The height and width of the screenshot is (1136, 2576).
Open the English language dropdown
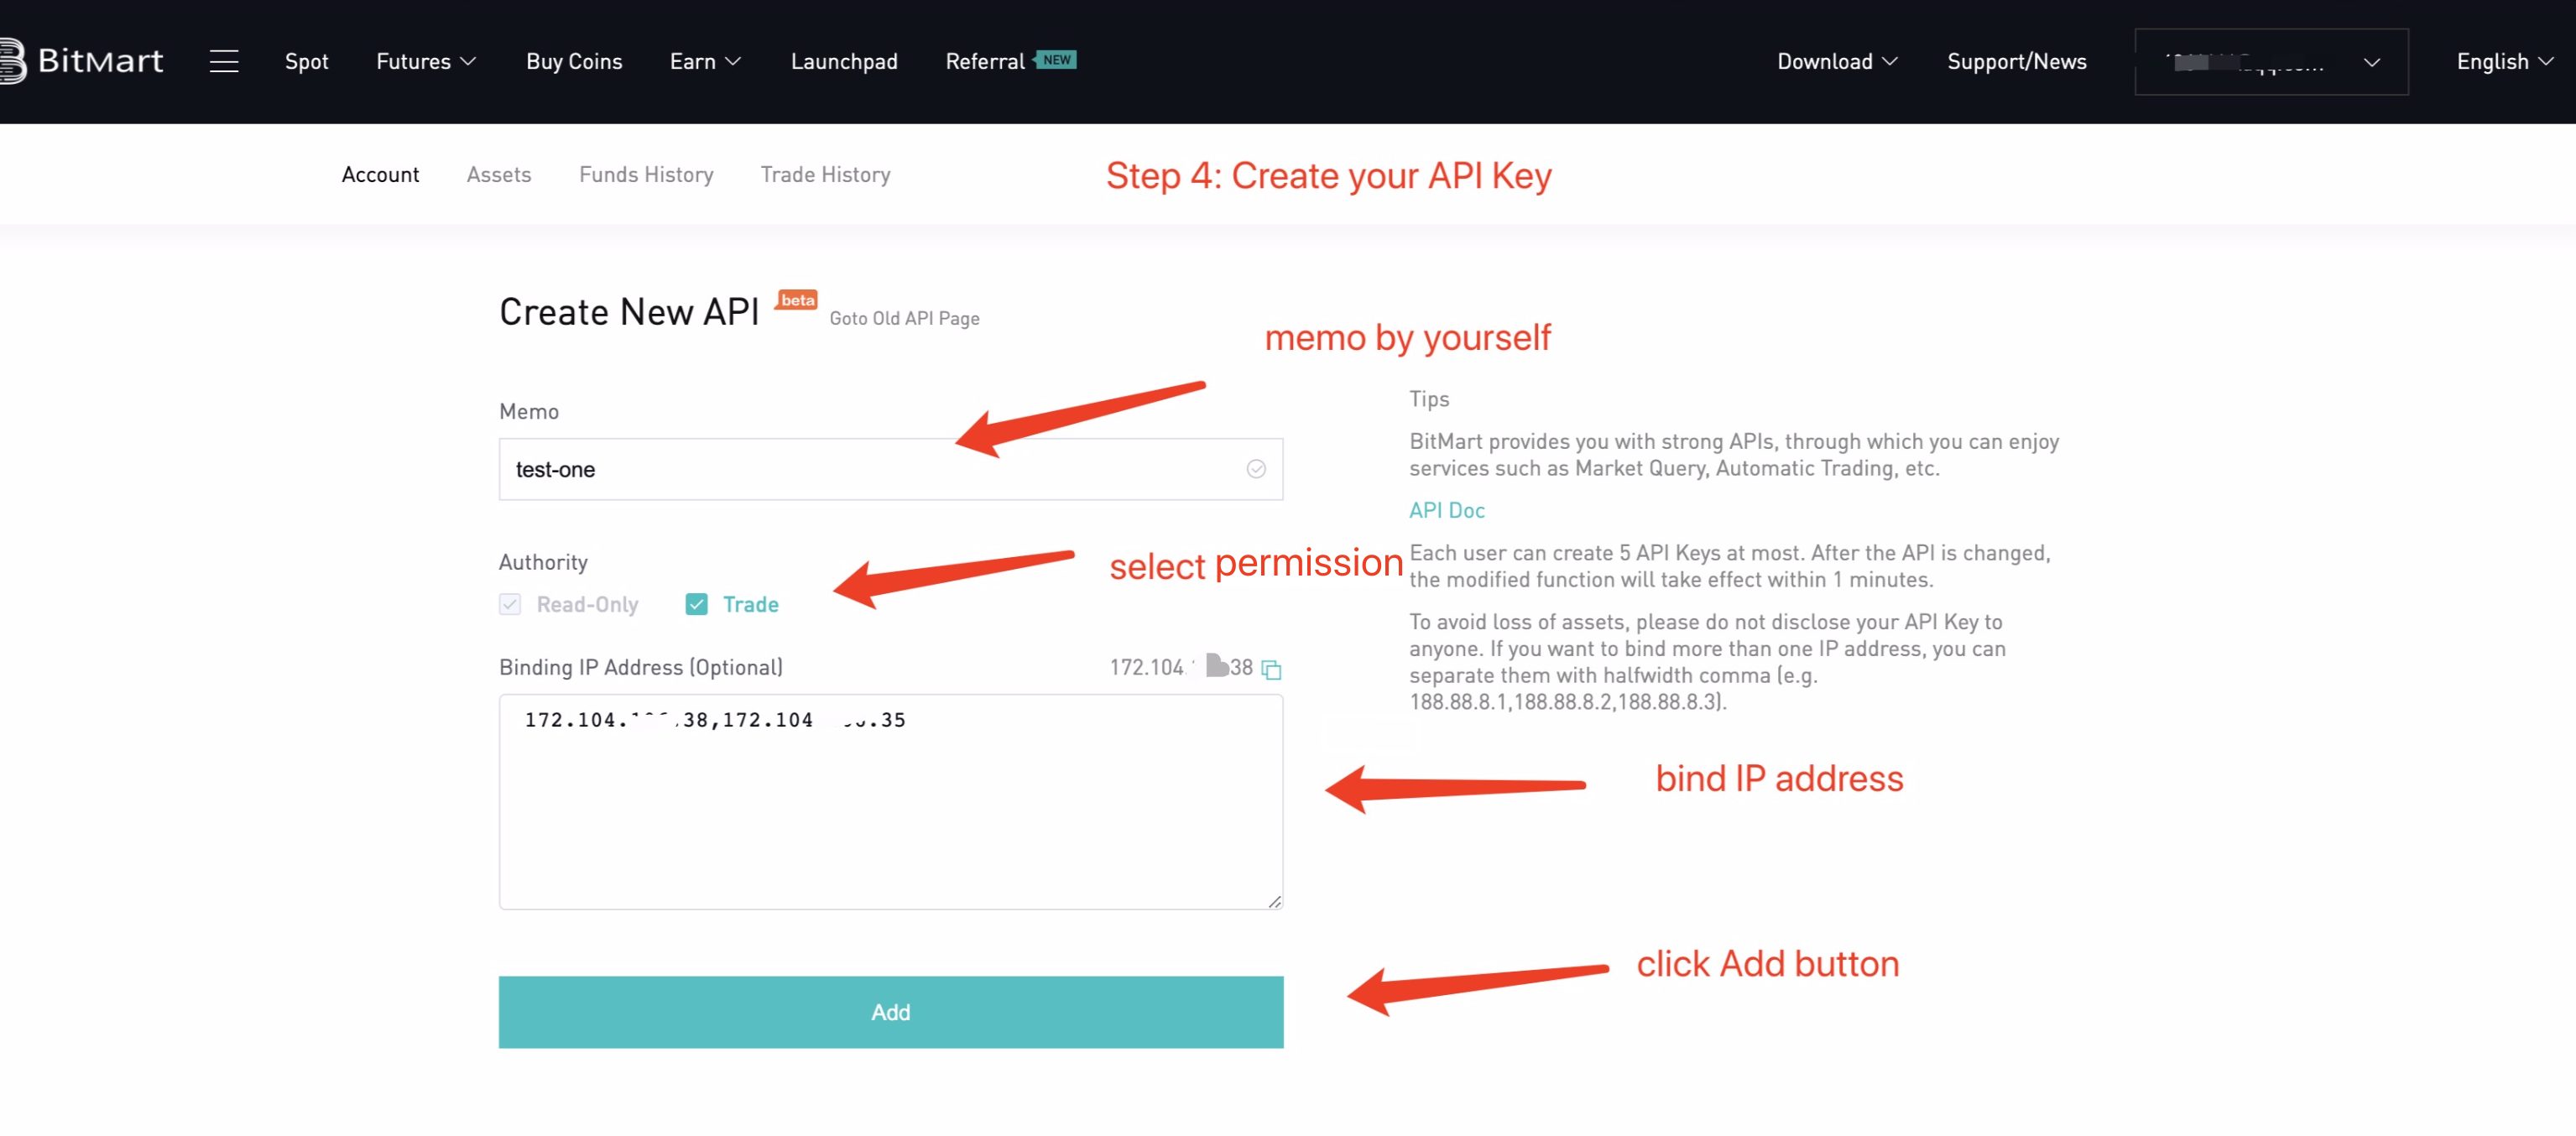[x=2505, y=61]
